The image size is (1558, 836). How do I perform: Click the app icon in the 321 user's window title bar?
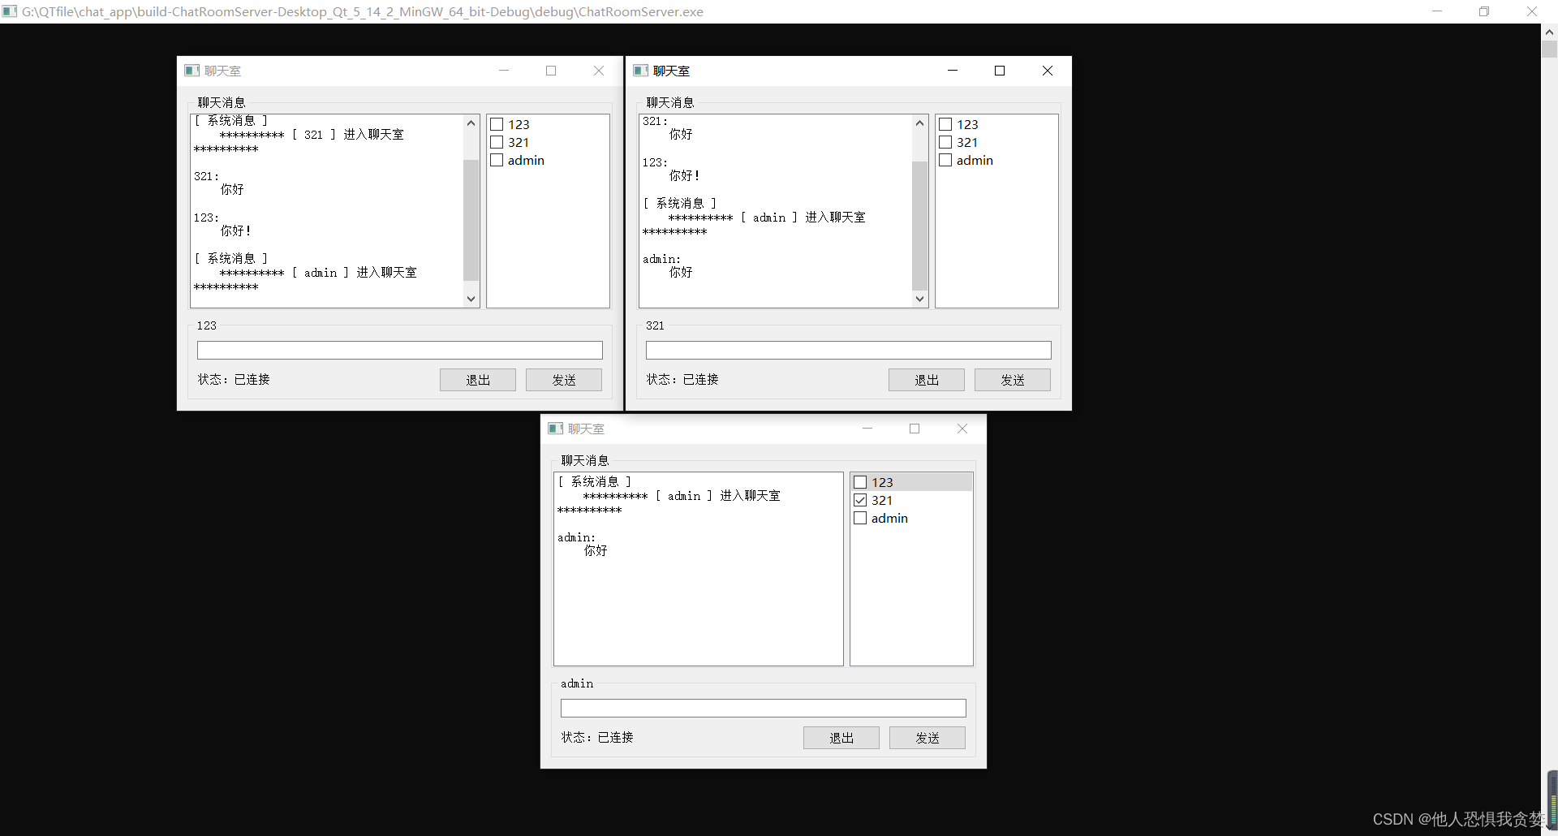coord(640,71)
